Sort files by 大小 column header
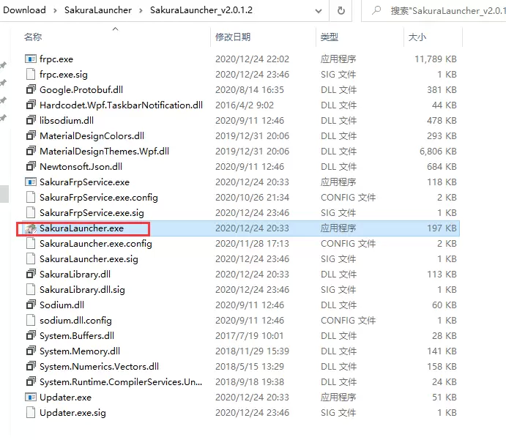This screenshot has height=440, width=506. [417, 37]
